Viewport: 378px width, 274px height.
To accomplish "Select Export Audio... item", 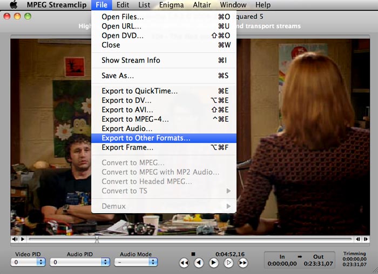I will click(x=164, y=128).
